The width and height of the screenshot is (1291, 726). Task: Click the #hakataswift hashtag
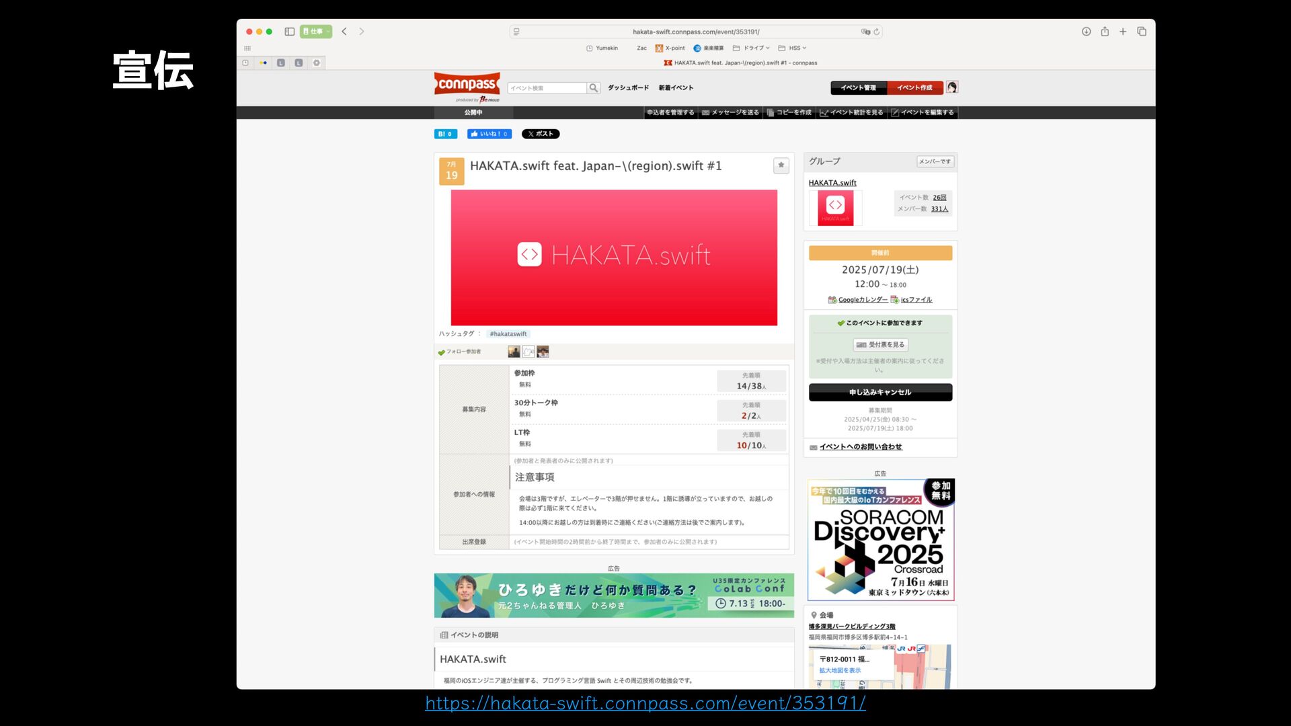pyautogui.click(x=508, y=334)
